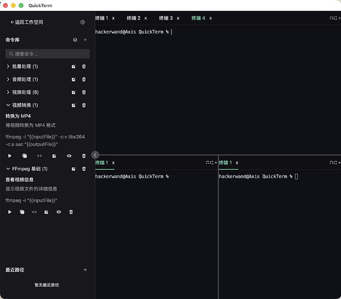Screen dimensions: 341x299
Task: Focus the 搜索命令 search field
Action: pyautogui.click(x=47, y=54)
